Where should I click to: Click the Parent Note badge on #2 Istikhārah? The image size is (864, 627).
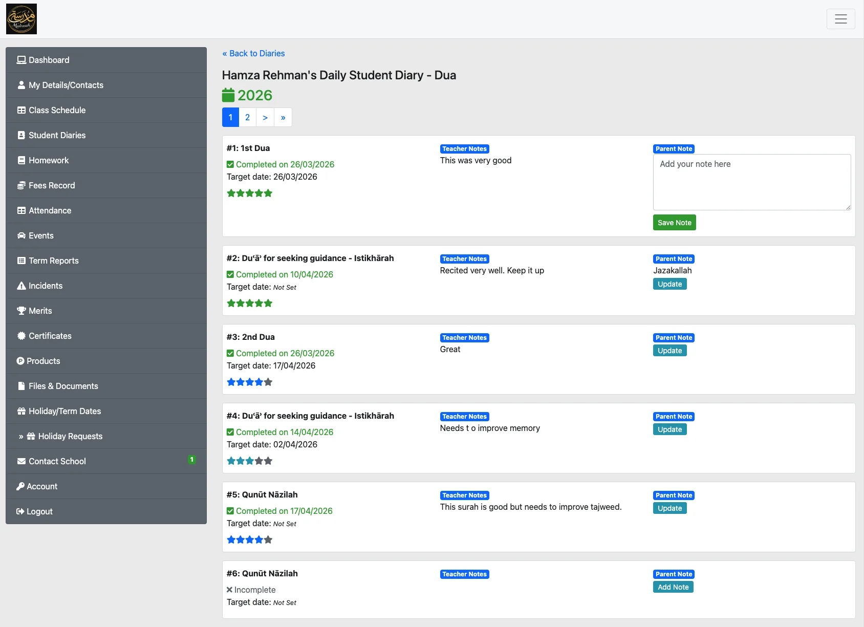[674, 259]
